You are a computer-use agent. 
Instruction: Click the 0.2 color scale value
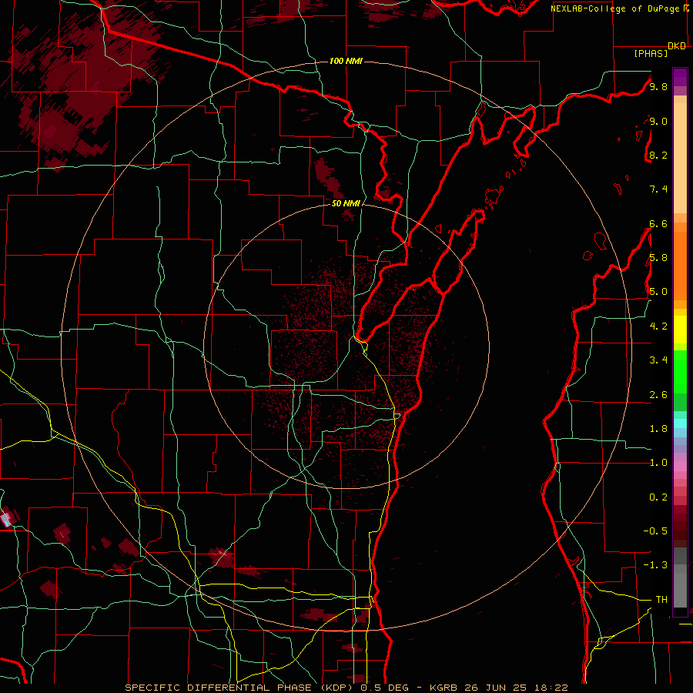(658, 497)
